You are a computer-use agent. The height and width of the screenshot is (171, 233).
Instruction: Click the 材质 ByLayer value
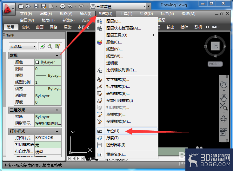click(x=48, y=117)
